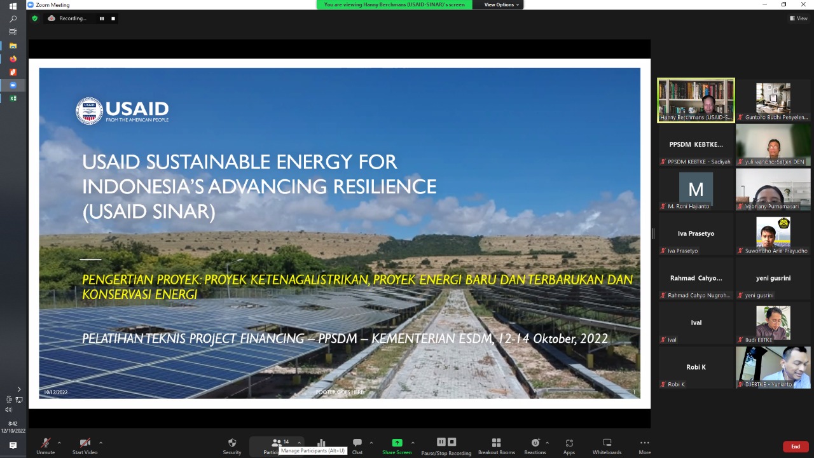
Task: Select PPSDM KEBTKE participant tile
Action: [696, 144]
